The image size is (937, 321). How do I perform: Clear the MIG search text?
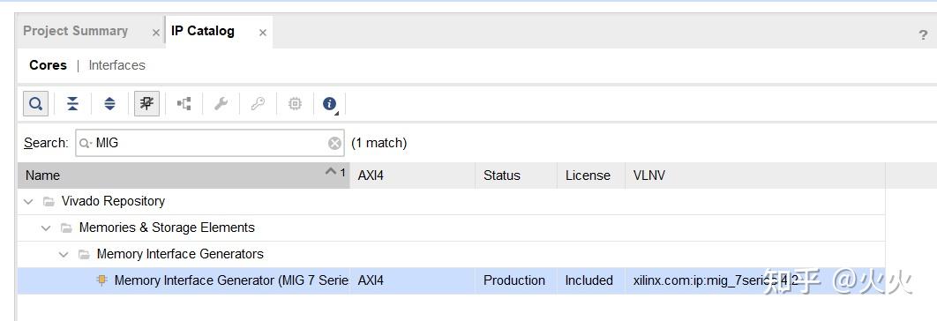(334, 144)
